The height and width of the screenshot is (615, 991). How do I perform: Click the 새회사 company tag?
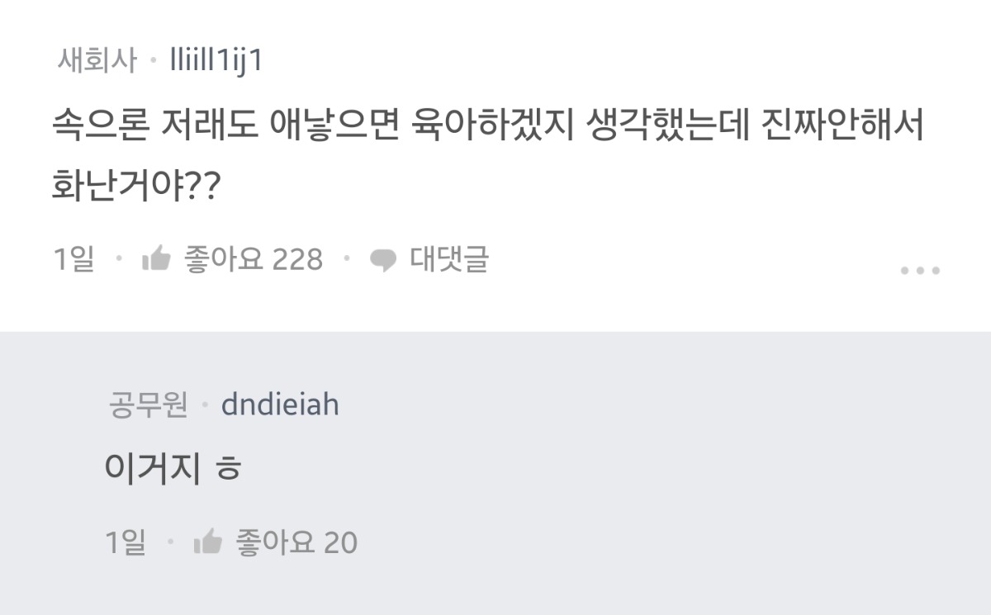[97, 60]
